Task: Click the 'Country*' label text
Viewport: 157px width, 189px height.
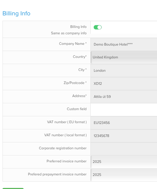Action: pyautogui.click(x=80, y=57)
